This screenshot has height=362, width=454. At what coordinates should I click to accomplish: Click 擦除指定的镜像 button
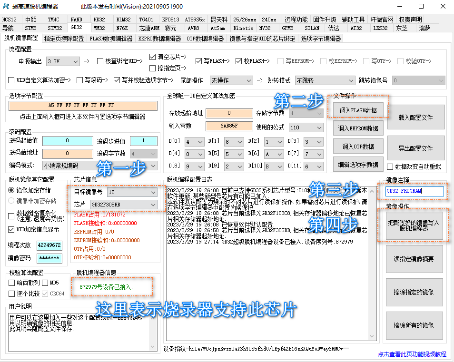pyautogui.click(x=414, y=292)
